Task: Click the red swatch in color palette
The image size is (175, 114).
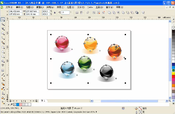Action: click(173, 77)
